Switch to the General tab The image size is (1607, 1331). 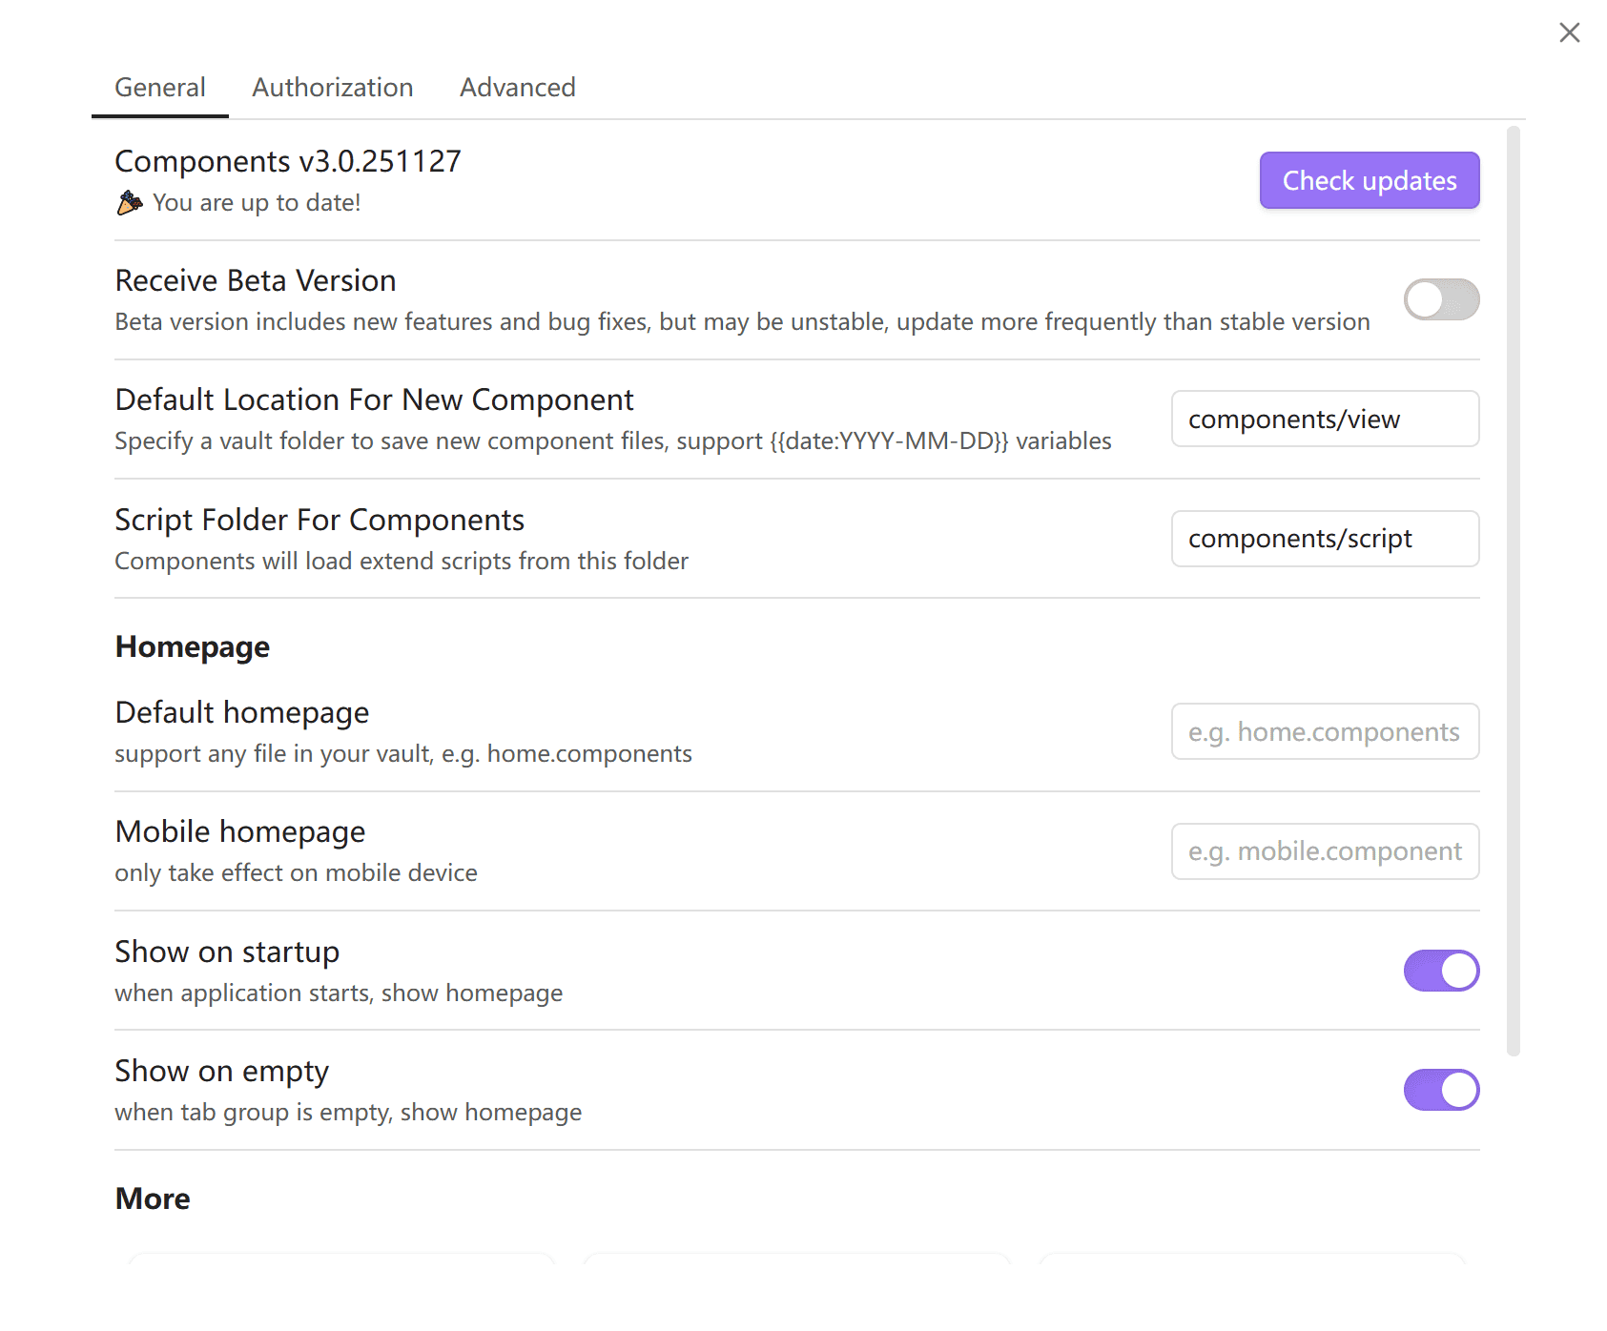click(x=160, y=88)
